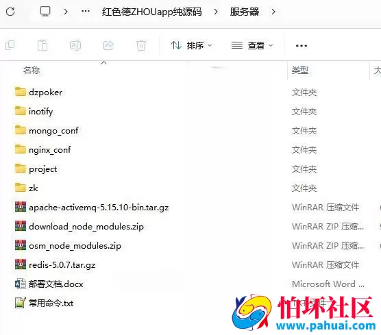Click the Paste toolbar icon
The height and width of the screenshot is (335, 381).
[42, 45]
